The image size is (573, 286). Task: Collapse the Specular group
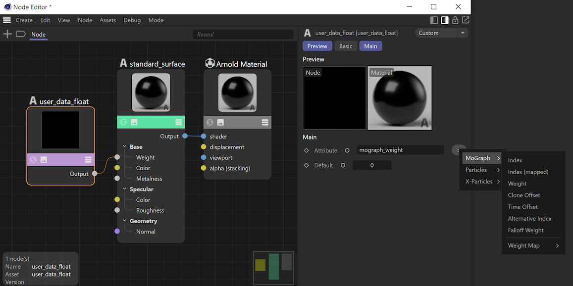[125, 189]
